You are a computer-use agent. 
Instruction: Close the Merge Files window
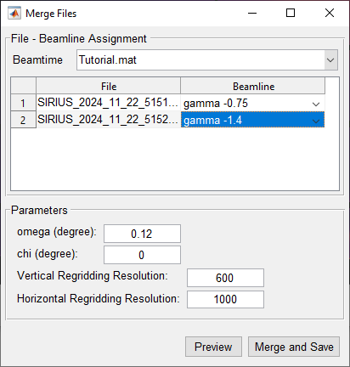[330, 13]
